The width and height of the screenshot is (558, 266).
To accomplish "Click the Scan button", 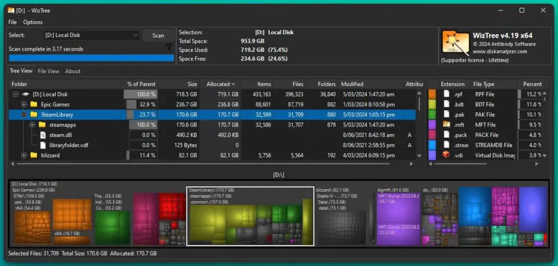I will click(159, 35).
